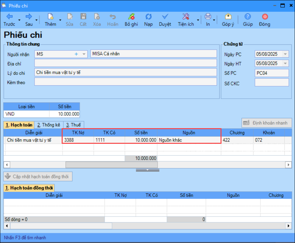Expand the Trước dropdown arrow

pyautogui.click(x=19, y=20)
